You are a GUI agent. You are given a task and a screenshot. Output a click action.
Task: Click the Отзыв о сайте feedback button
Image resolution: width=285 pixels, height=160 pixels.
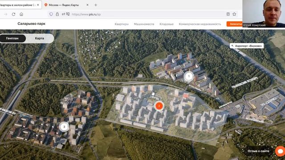click(x=258, y=151)
